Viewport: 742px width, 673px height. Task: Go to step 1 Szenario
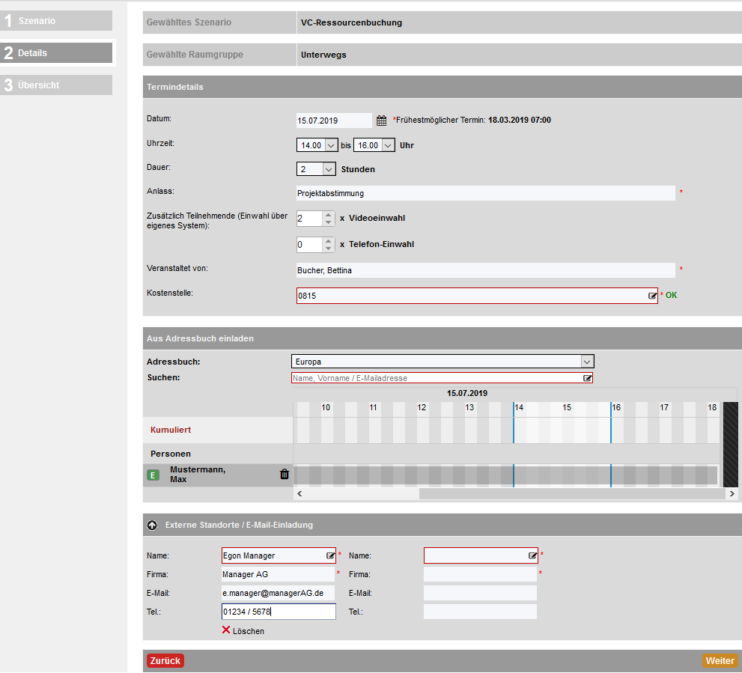tap(56, 21)
